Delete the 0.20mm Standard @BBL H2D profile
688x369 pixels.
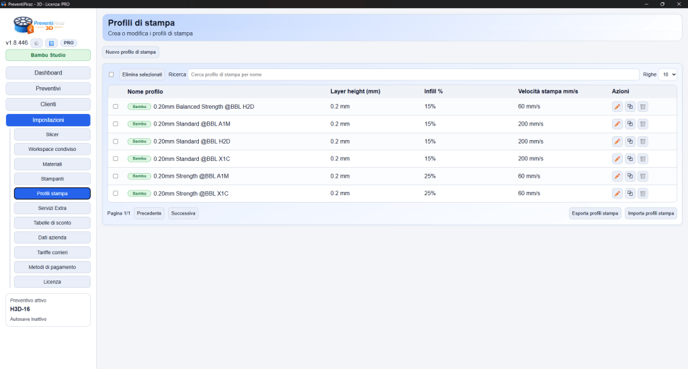pyautogui.click(x=642, y=142)
